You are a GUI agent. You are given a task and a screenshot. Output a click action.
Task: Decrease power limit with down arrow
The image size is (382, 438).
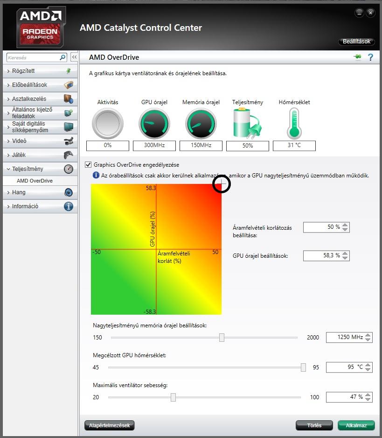click(x=345, y=229)
